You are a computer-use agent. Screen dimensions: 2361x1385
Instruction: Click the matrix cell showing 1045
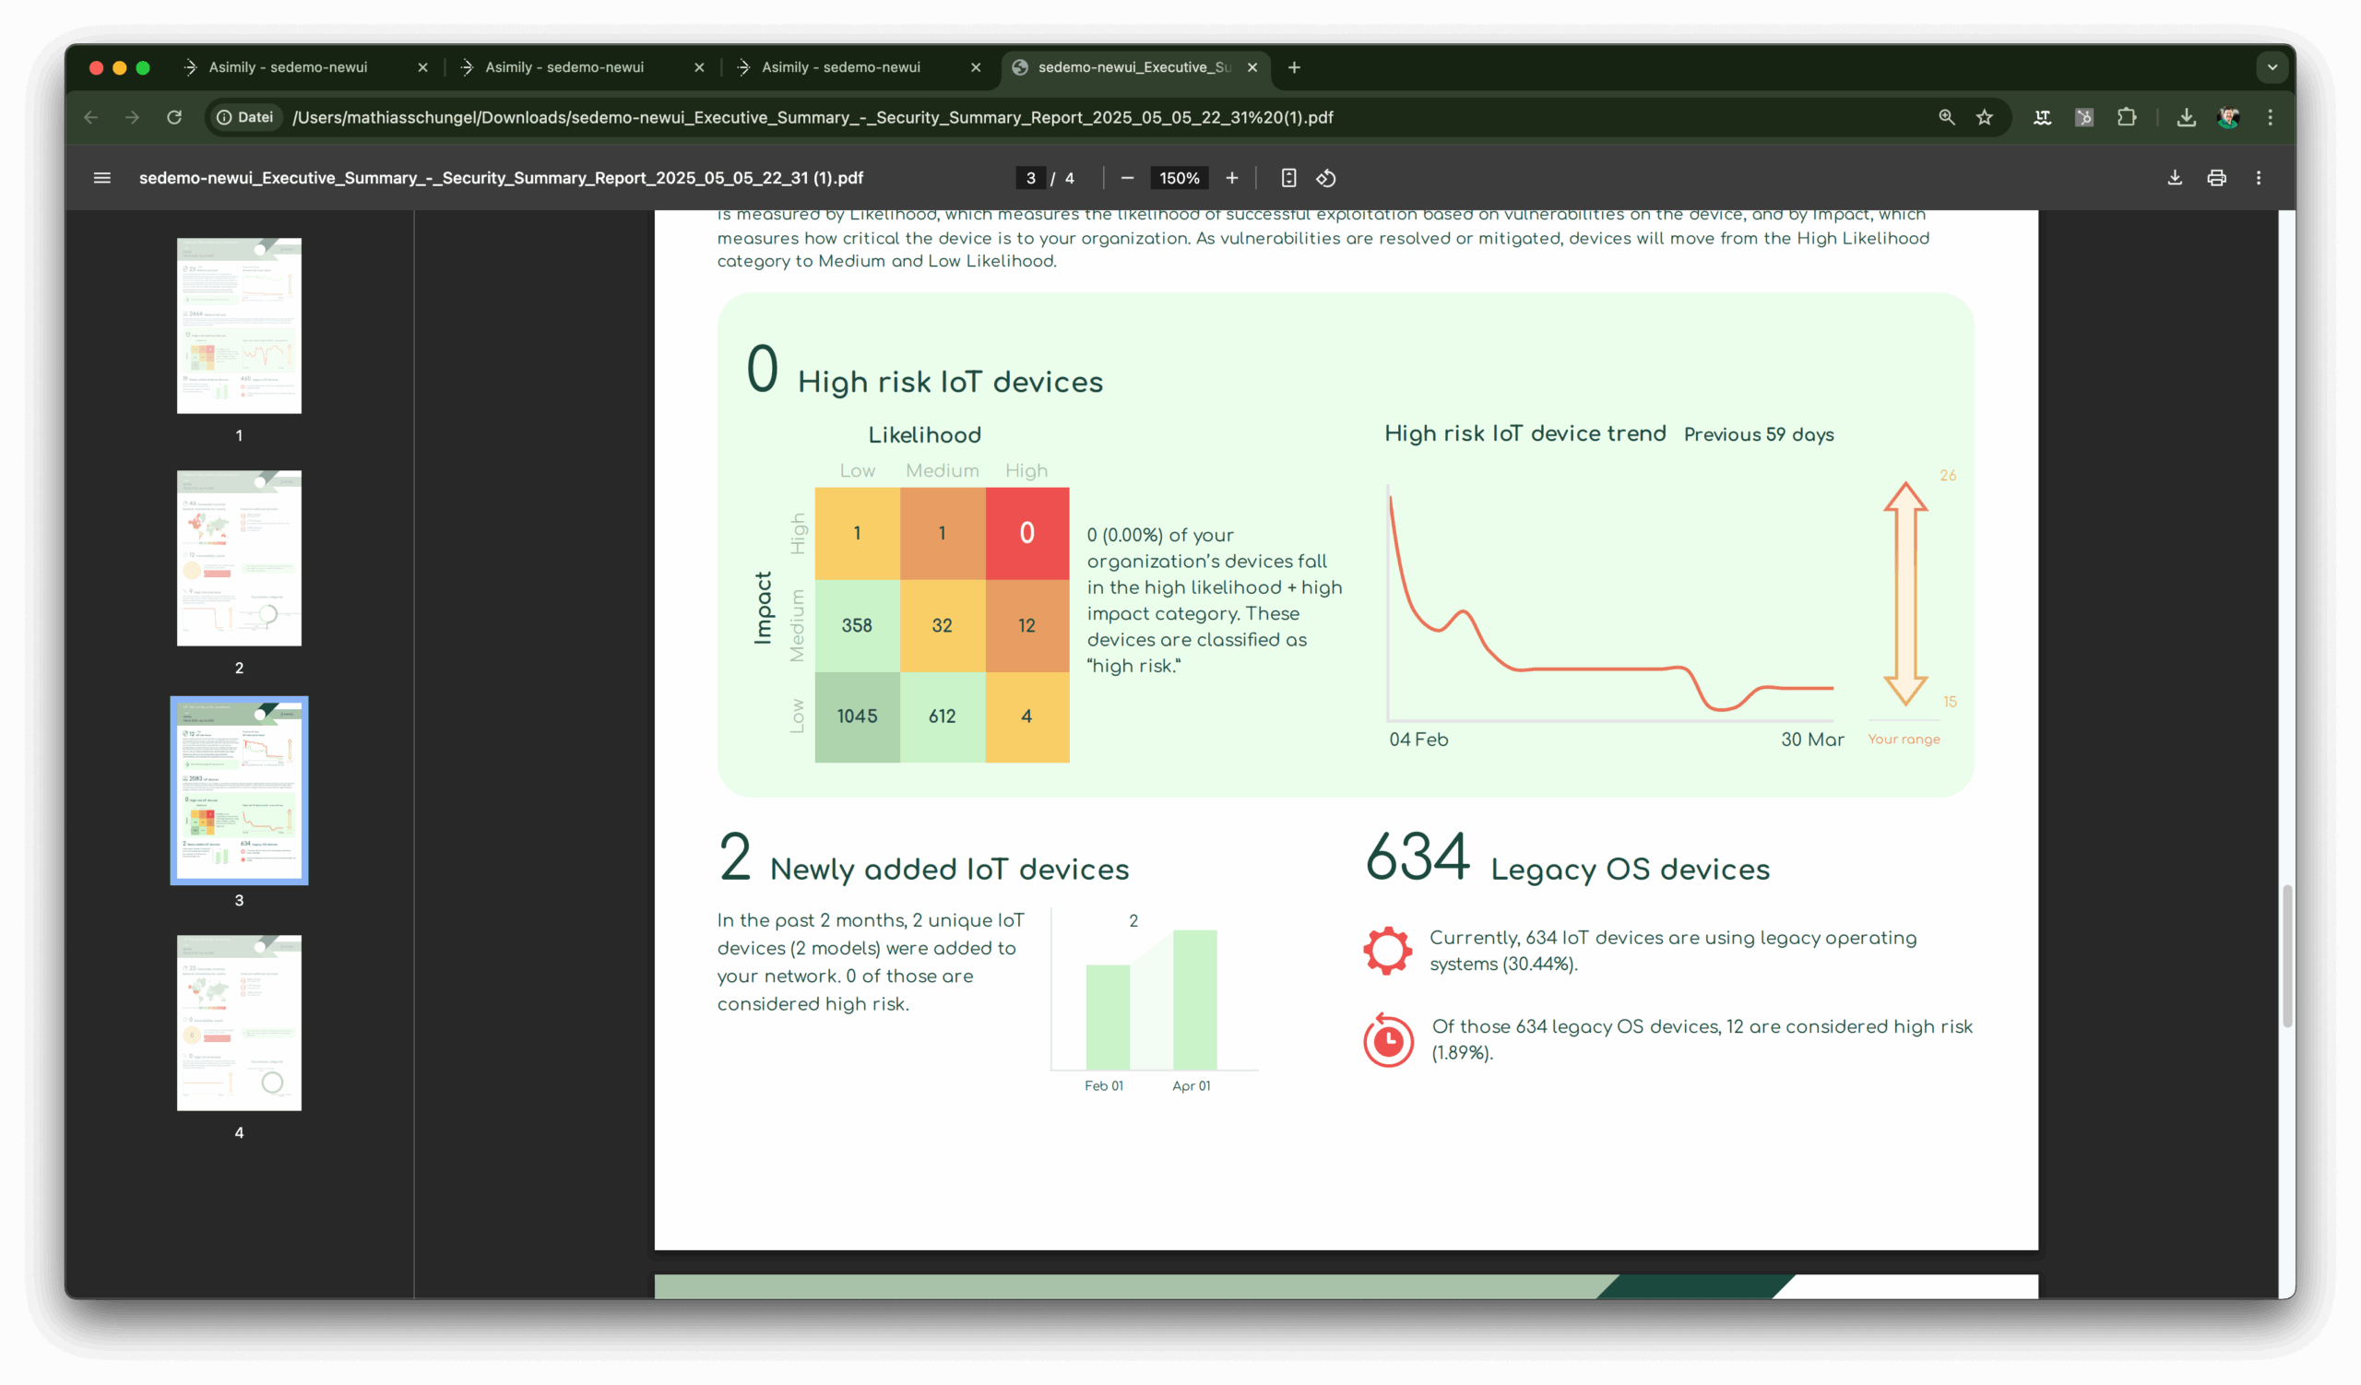point(858,716)
